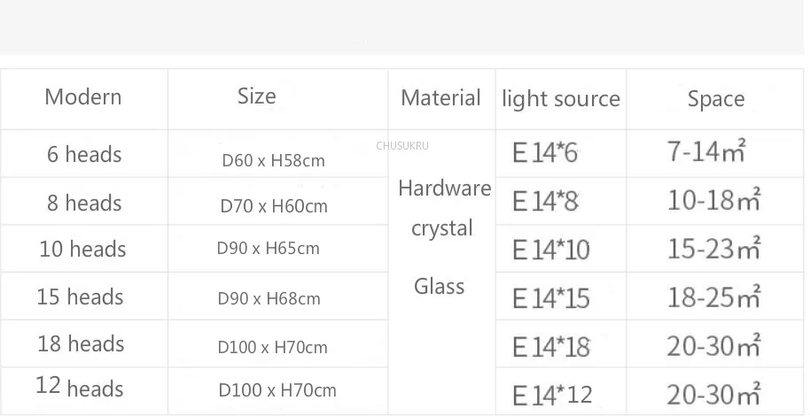Click the 6 heads row label
The width and height of the screenshot is (810, 416).
[x=84, y=154]
